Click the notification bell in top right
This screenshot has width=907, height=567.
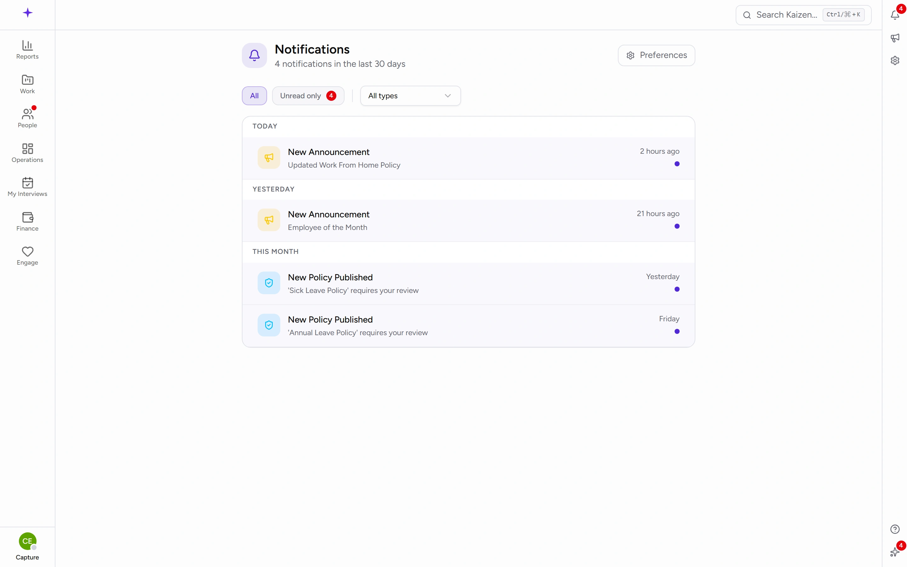pyautogui.click(x=895, y=15)
